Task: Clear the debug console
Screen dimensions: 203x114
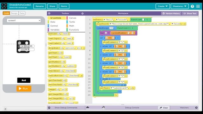Action: [x=164, y=108]
